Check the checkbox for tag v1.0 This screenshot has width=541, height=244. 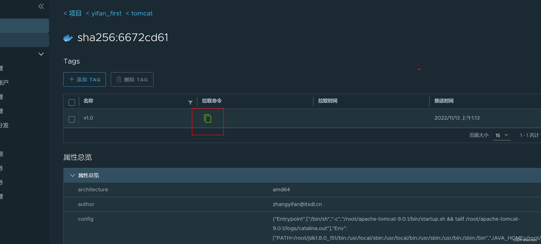pos(72,119)
